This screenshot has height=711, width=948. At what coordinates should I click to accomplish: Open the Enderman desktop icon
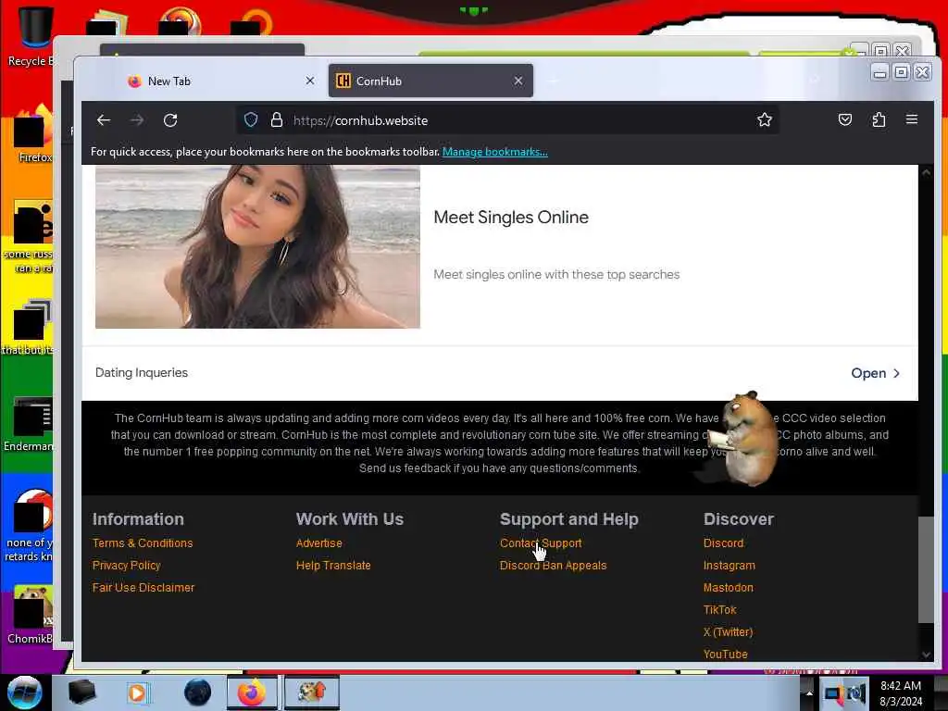[x=29, y=424]
